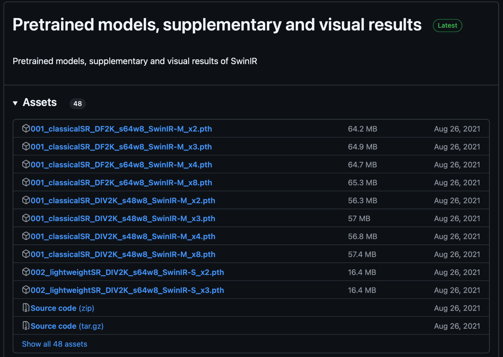Click the 48 assets count badge

pos(78,104)
